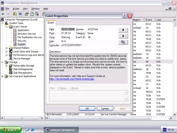Click the Refresh toolbar icon
This screenshot has height=133, width=177.
[x=32, y=14]
